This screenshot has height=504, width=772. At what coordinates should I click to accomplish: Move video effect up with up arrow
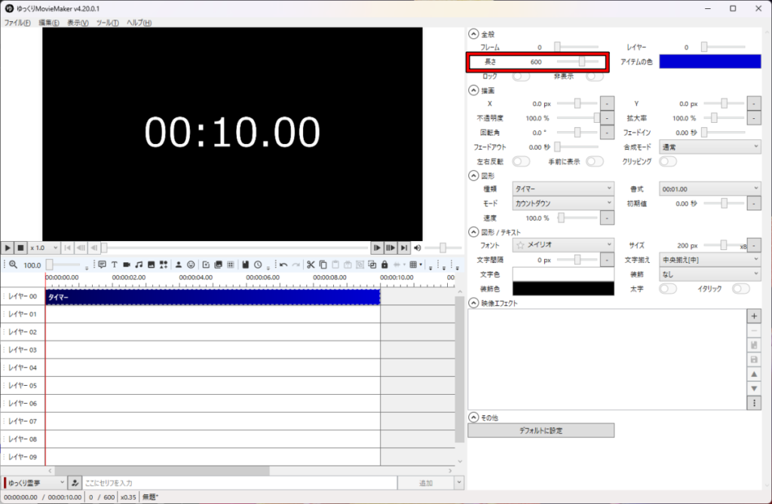pyautogui.click(x=754, y=374)
